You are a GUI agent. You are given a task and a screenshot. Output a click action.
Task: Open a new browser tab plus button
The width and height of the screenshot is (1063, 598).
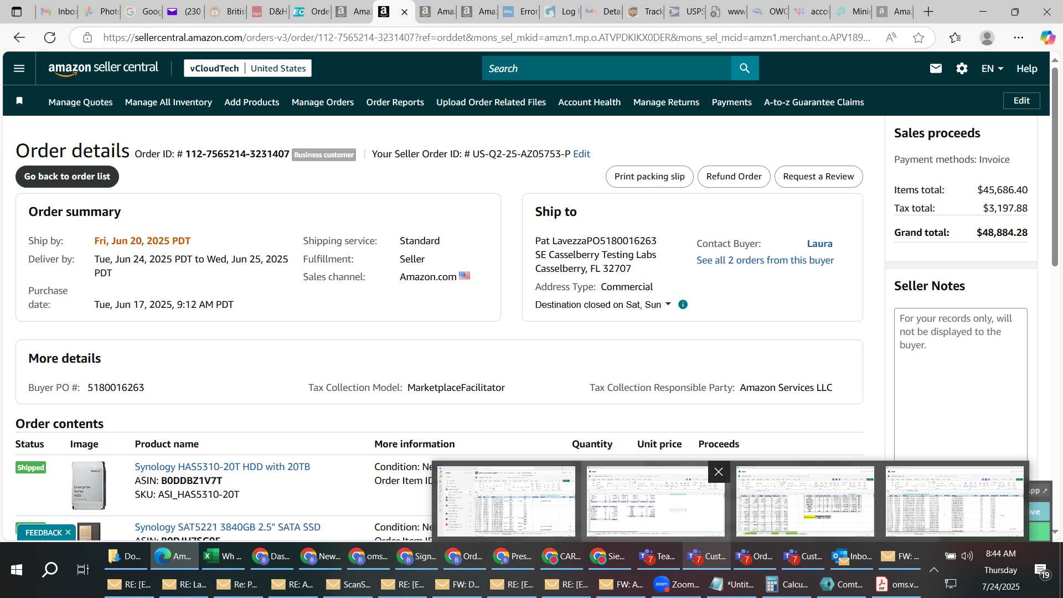click(928, 12)
